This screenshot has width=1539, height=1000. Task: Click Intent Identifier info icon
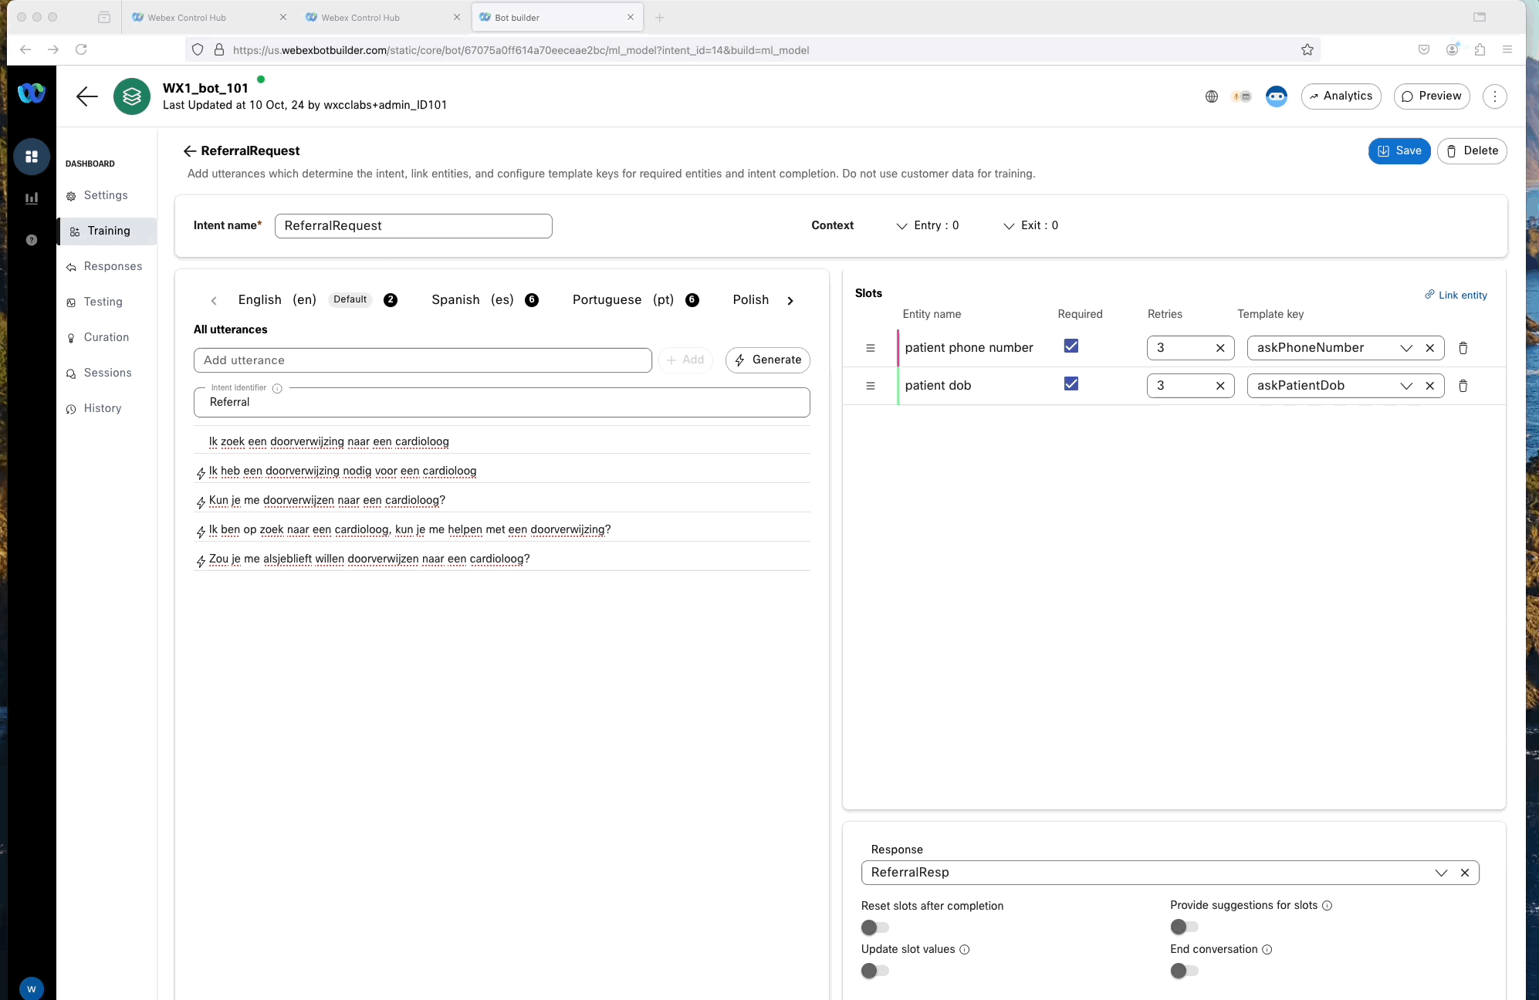[x=277, y=388]
